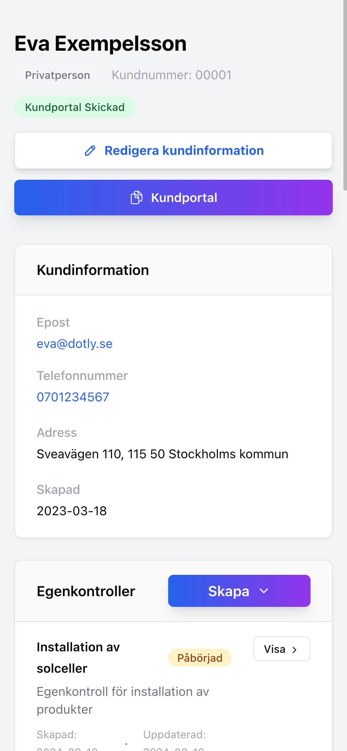Click the pencil icon beside Redigera kundinformation
347x751 pixels.
[x=90, y=151]
